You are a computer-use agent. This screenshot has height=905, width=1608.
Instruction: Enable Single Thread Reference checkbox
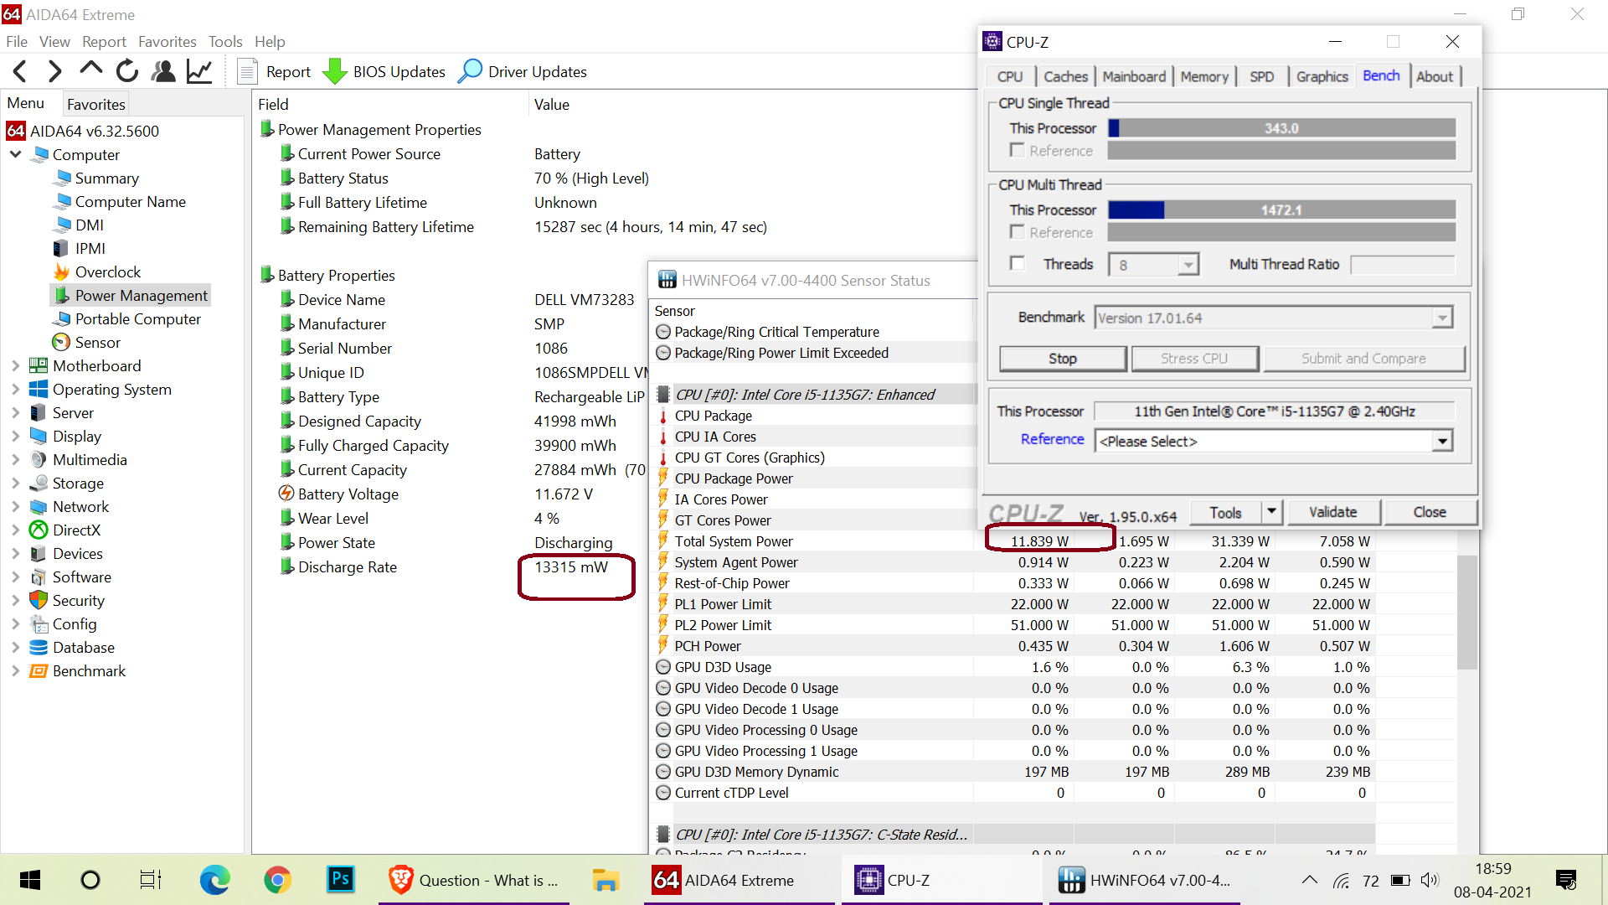pyautogui.click(x=1018, y=150)
